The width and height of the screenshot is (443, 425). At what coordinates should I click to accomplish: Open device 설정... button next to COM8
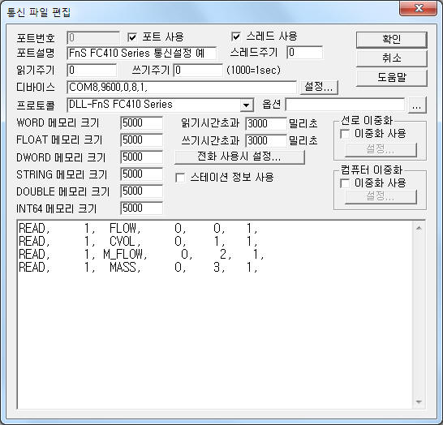pyautogui.click(x=318, y=87)
